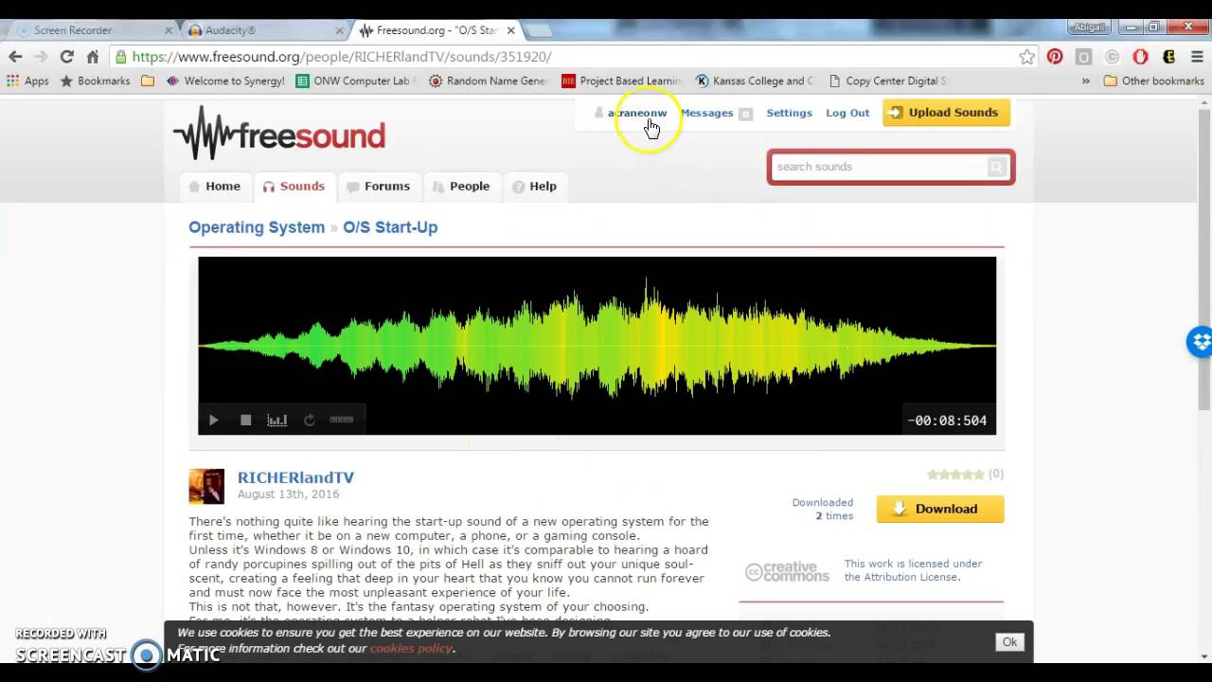
Task: Click the freesound logo
Action: click(x=279, y=134)
